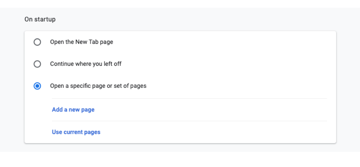Set startup pages to the current pages
The height and width of the screenshot is (167, 360).
(76, 132)
